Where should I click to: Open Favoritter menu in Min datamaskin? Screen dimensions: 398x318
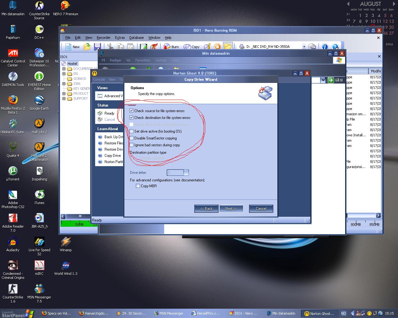tap(143, 60)
